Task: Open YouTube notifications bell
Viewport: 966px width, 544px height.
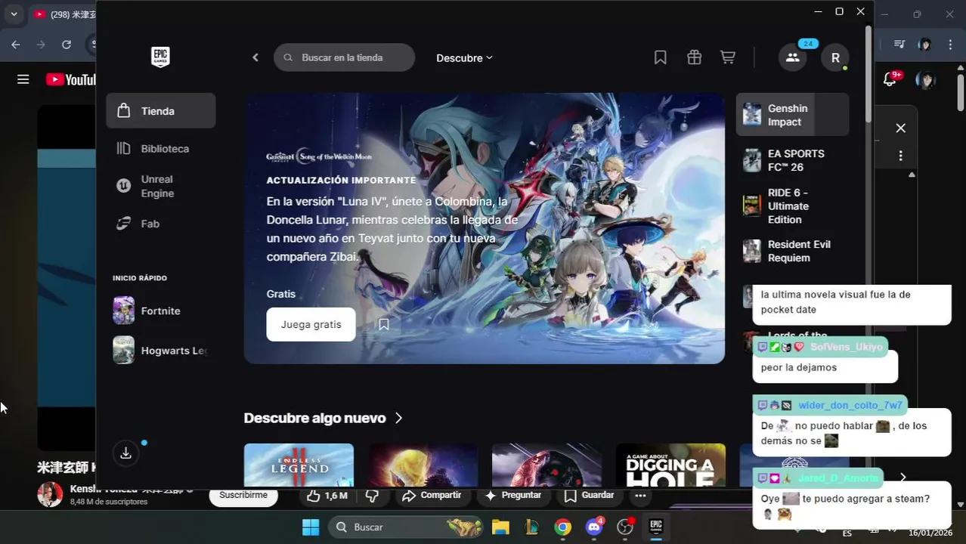Action: coord(890,79)
